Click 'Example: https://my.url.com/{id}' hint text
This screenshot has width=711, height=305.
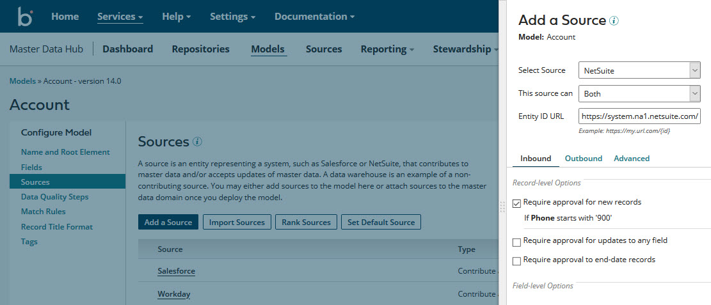point(625,130)
